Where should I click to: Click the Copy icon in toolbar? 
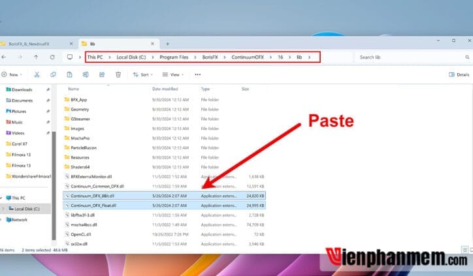point(53,74)
